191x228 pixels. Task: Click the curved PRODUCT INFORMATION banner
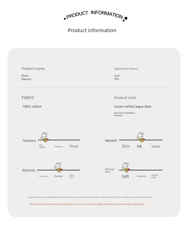tap(95, 15)
